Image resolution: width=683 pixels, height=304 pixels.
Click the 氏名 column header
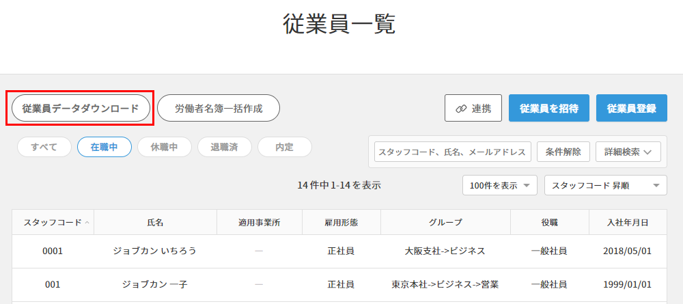(155, 223)
